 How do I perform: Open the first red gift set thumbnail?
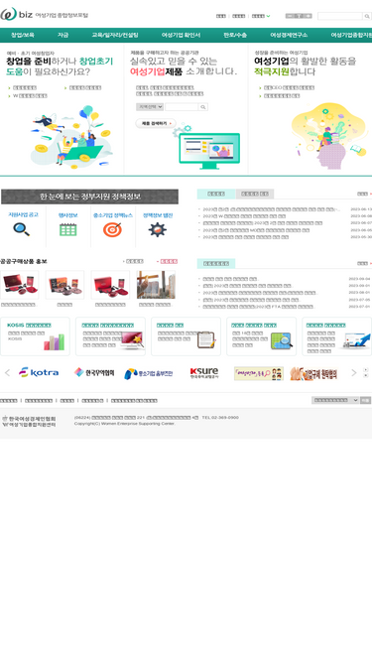(20, 285)
